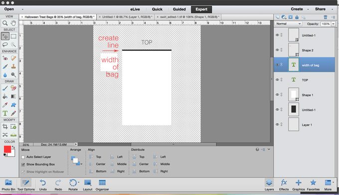
Task: Select the Hand tool
Action: click(x=13, y=23)
